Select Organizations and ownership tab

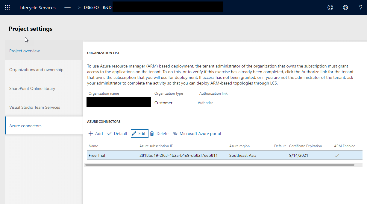[36, 70]
